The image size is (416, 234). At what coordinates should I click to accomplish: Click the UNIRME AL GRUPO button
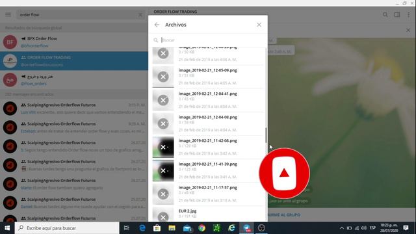pyautogui.click(x=284, y=214)
